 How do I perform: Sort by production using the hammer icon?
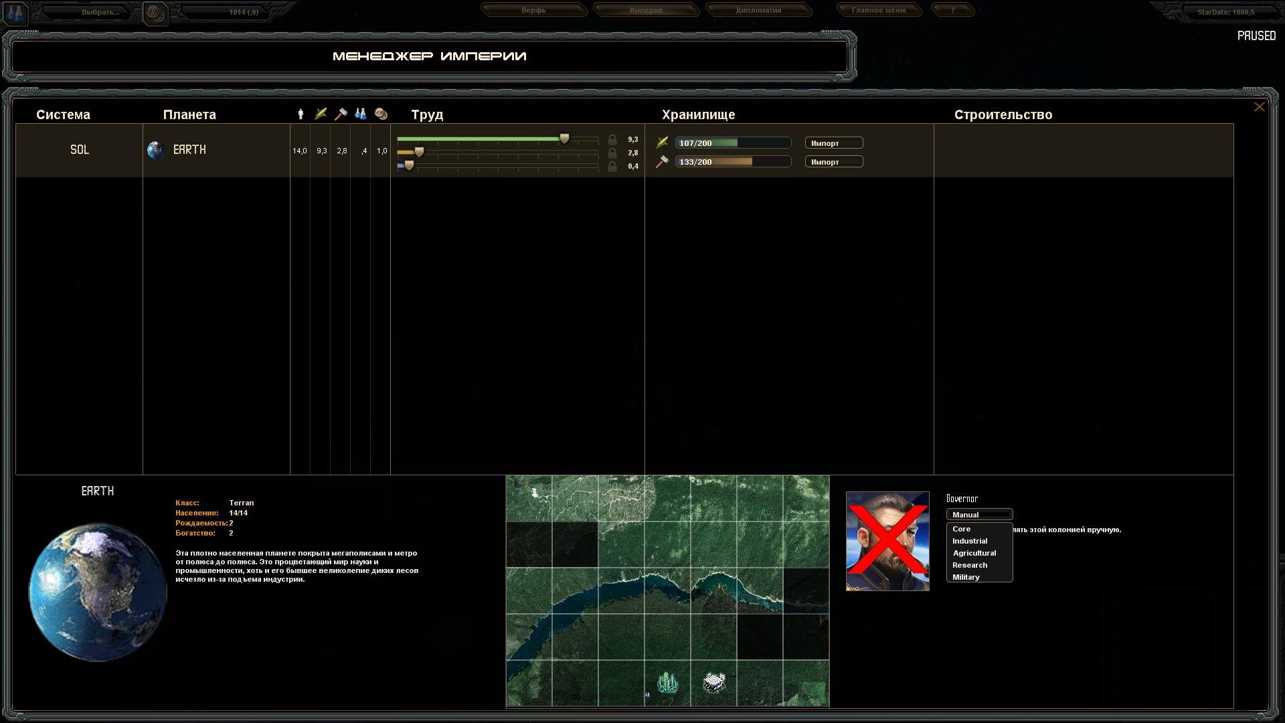(341, 114)
